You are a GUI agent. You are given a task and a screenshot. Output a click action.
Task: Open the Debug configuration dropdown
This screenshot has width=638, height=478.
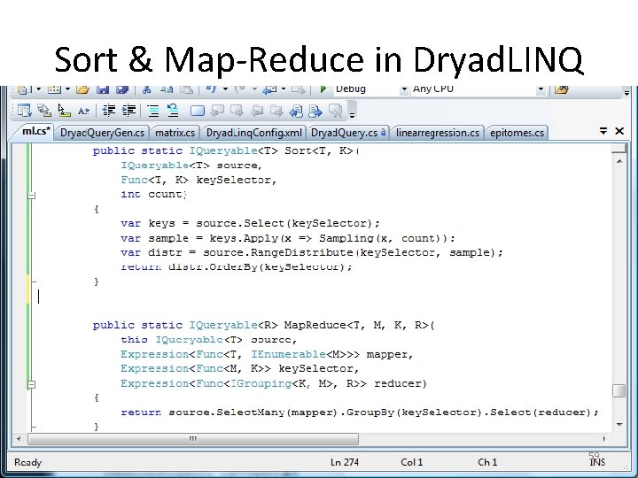(x=404, y=89)
